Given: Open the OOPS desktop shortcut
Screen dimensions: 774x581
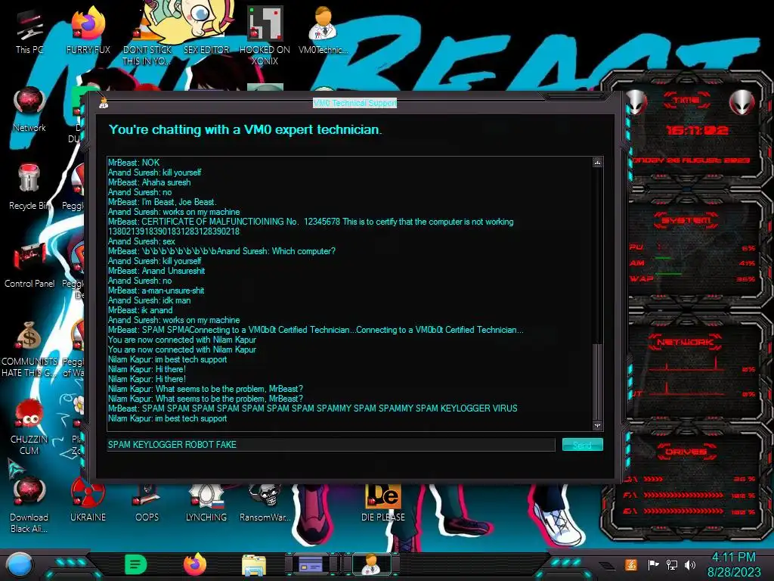Looking at the screenshot, I should (x=147, y=502).
